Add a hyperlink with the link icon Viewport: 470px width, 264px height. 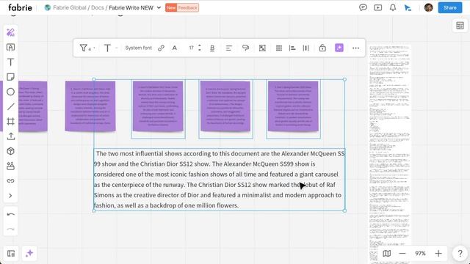(x=162, y=48)
